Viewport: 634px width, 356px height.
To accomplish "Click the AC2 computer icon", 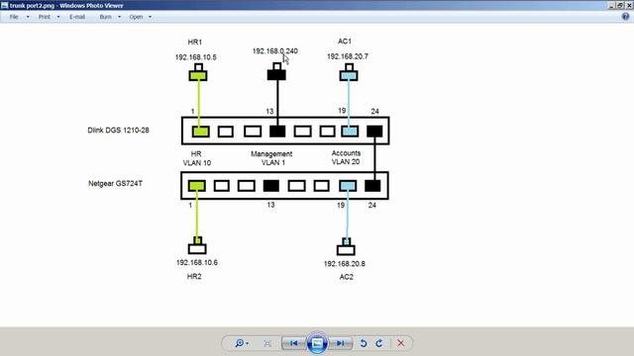I will click(x=346, y=246).
